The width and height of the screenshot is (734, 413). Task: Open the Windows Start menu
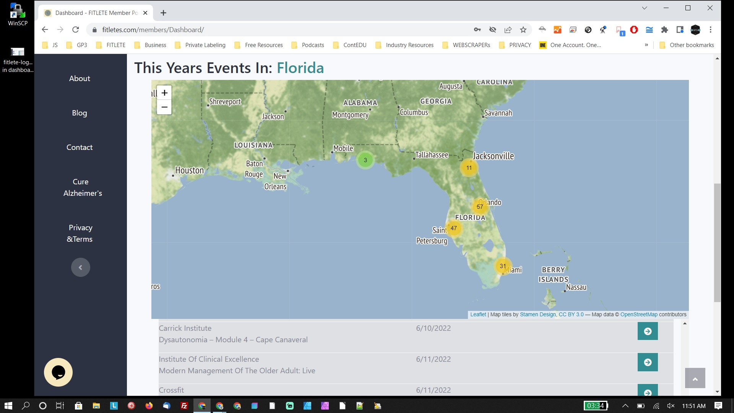(8, 406)
